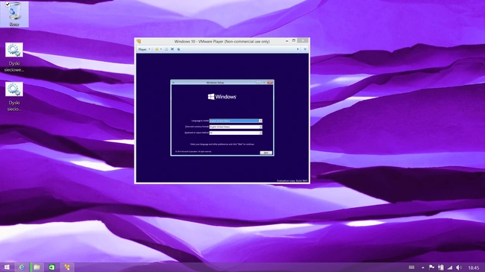
Task: Select the Recycle Bin desktop icon
Action: tap(14, 14)
